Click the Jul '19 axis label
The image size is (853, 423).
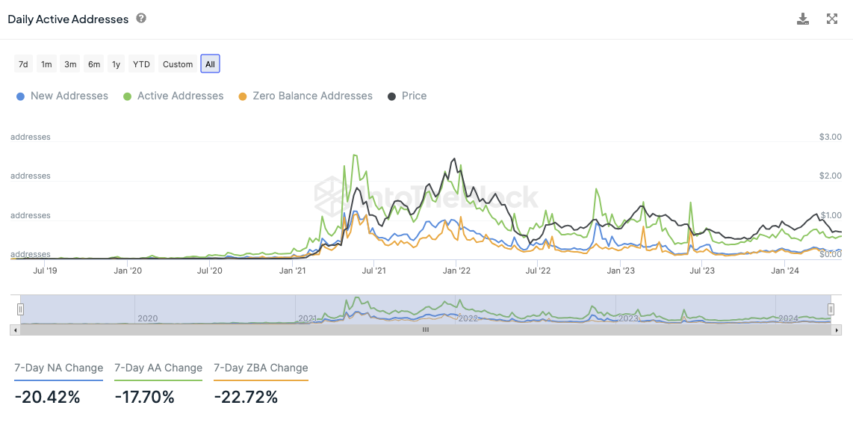click(x=45, y=270)
